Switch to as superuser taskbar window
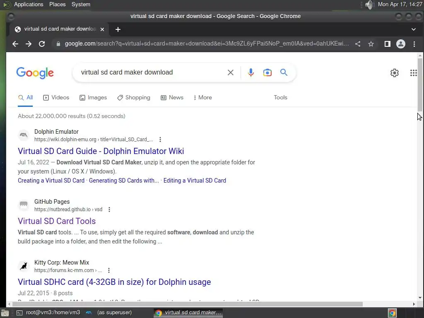Image resolution: width=424 pixels, height=318 pixels. click(109, 313)
